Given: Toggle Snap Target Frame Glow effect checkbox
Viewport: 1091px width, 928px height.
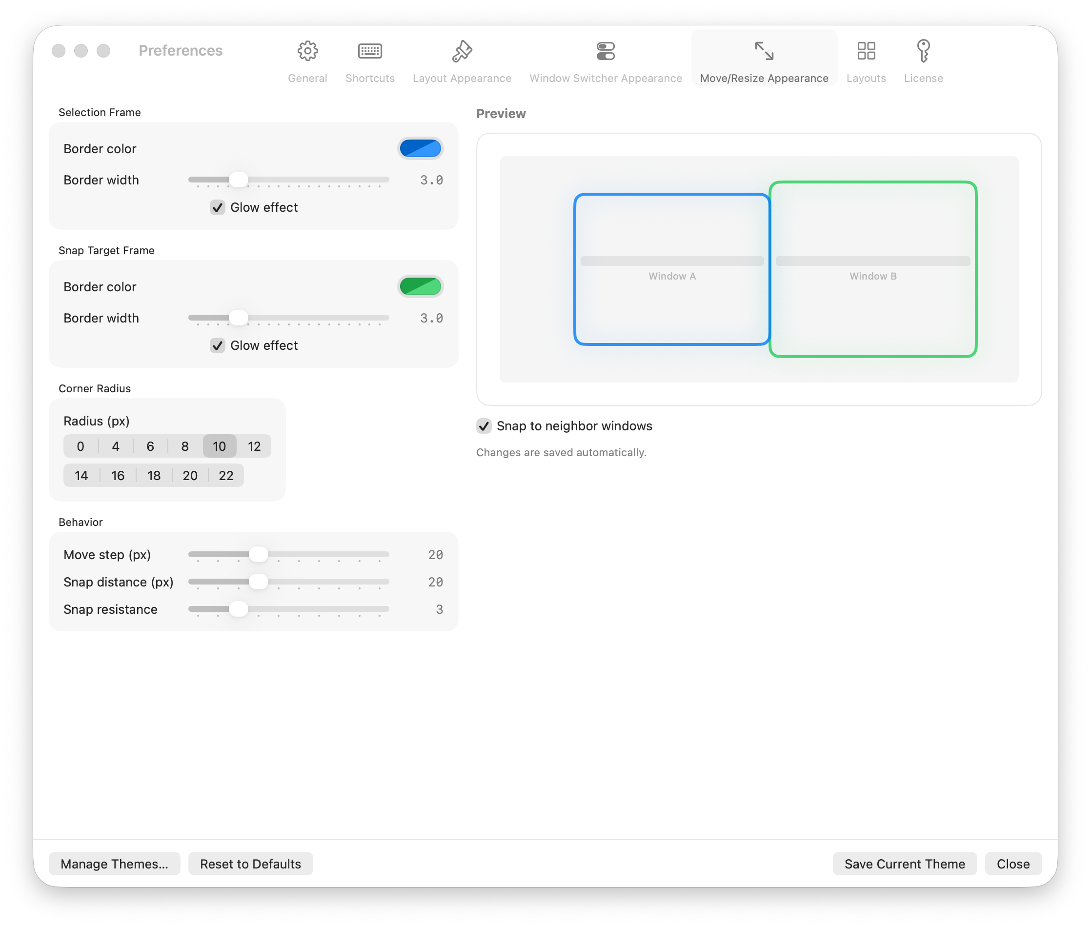Looking at the screenshot, I should [217, 345].
